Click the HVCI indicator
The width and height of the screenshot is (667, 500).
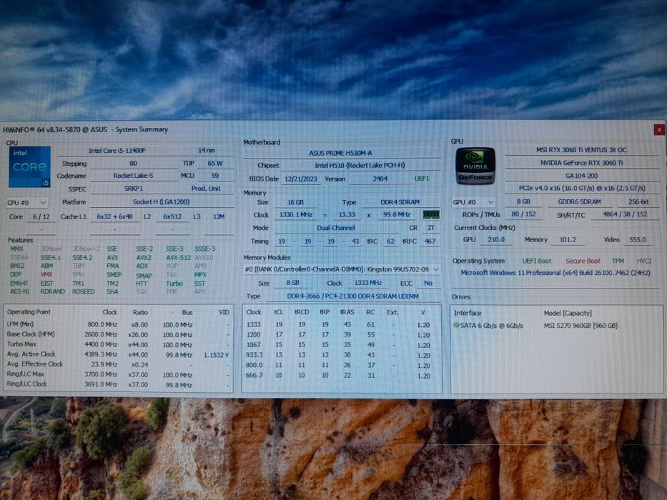(x=643, y=261)
